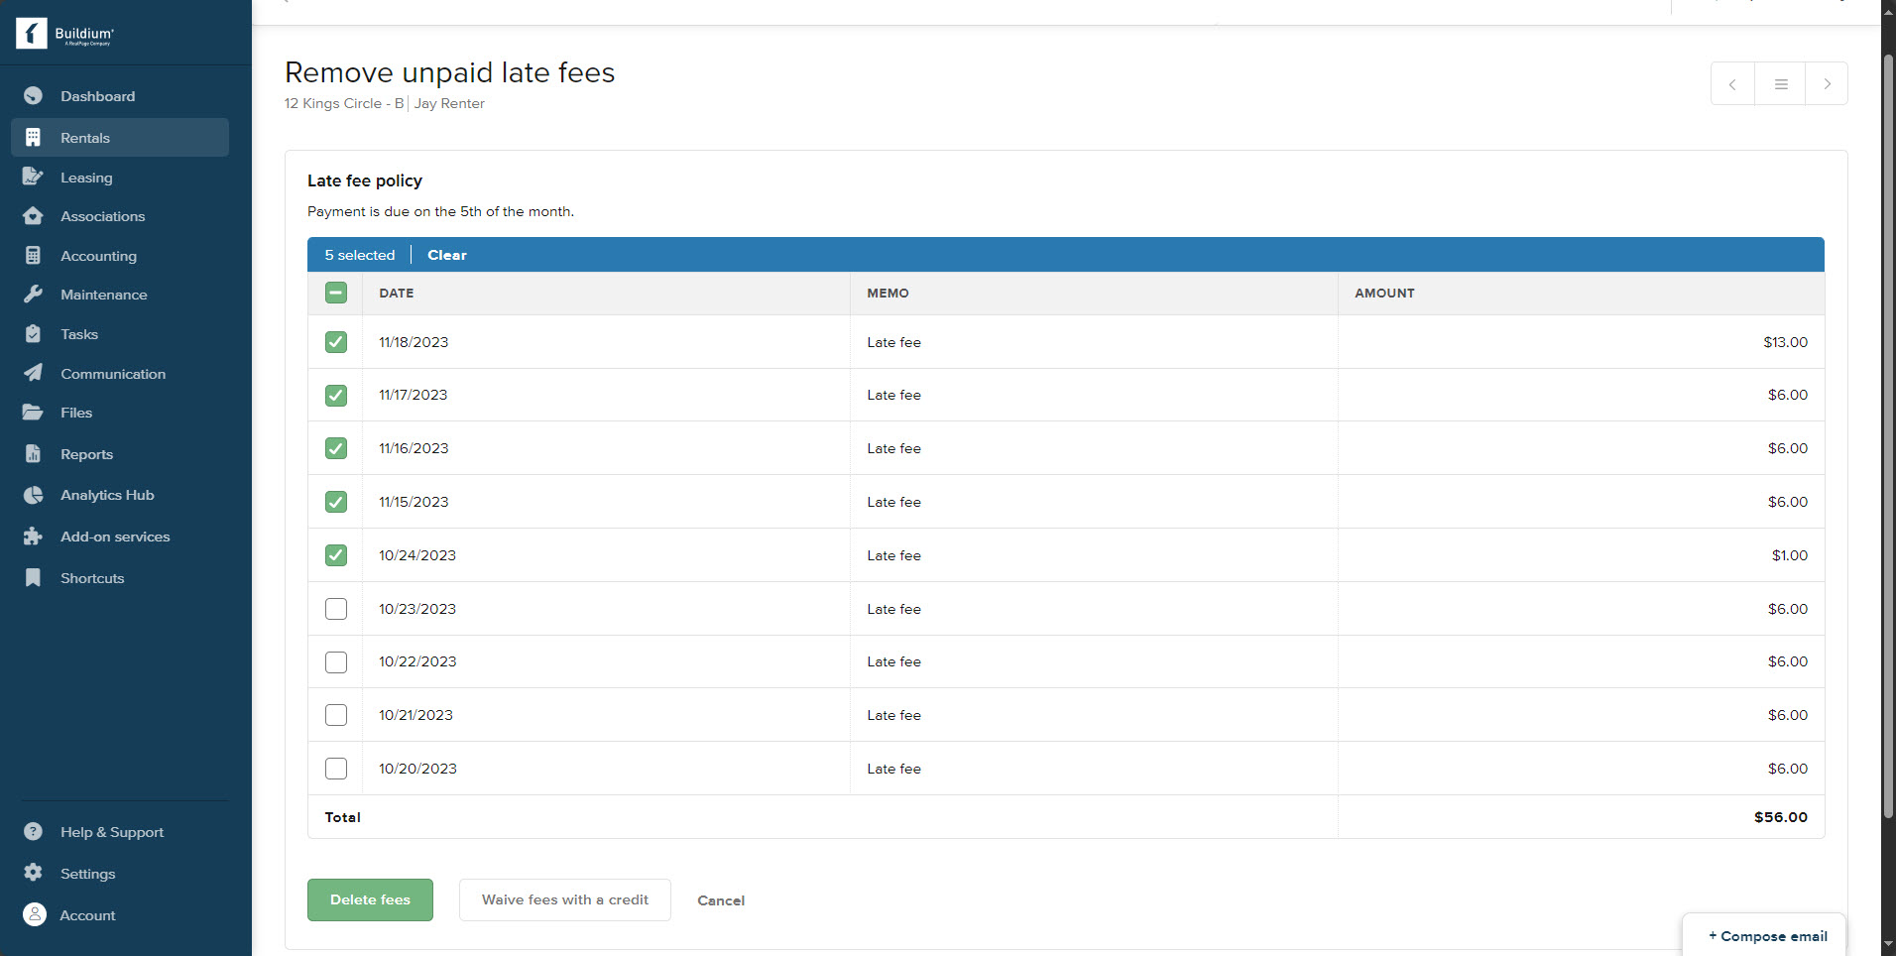The height and width of the screenshot is (956, 1896).
Task: Cancel removing late fees
Action: (721, 900)
